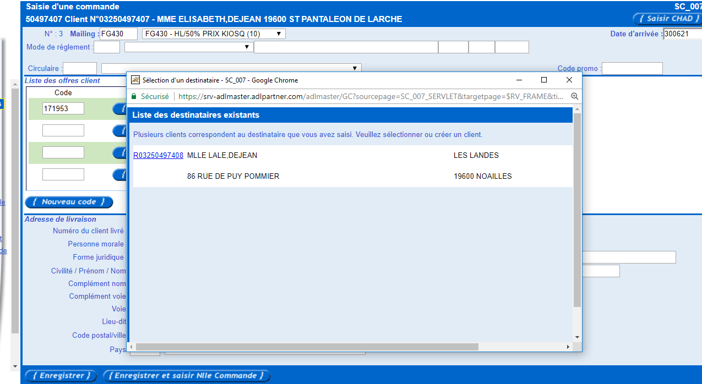Click the zoom magnifier icon in address bar
702x384 pixels.
coord(574,96)
